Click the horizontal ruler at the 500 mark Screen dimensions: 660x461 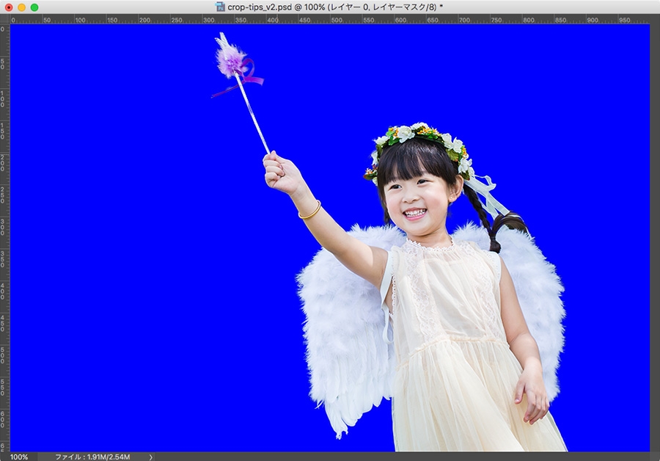tap(337, 20)
